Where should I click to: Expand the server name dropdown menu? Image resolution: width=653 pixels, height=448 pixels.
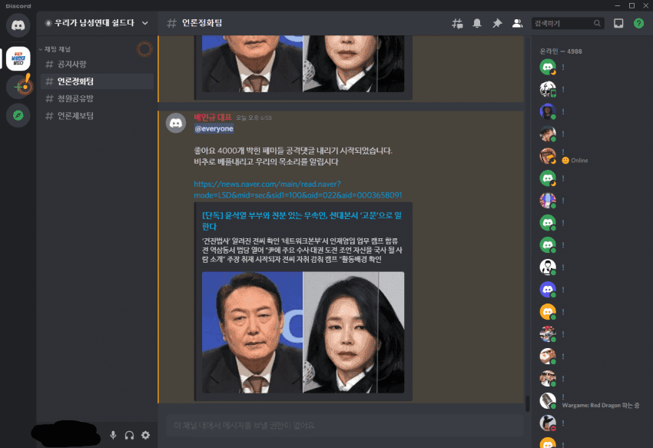click(145, 23)
